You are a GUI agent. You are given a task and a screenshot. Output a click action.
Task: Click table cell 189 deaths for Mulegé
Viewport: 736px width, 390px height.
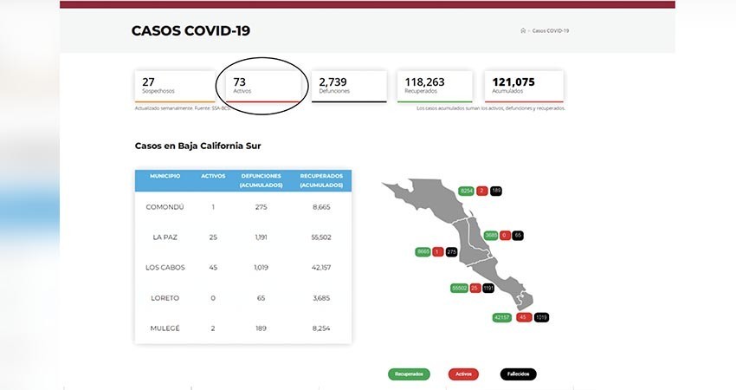(x=261, y=328)
